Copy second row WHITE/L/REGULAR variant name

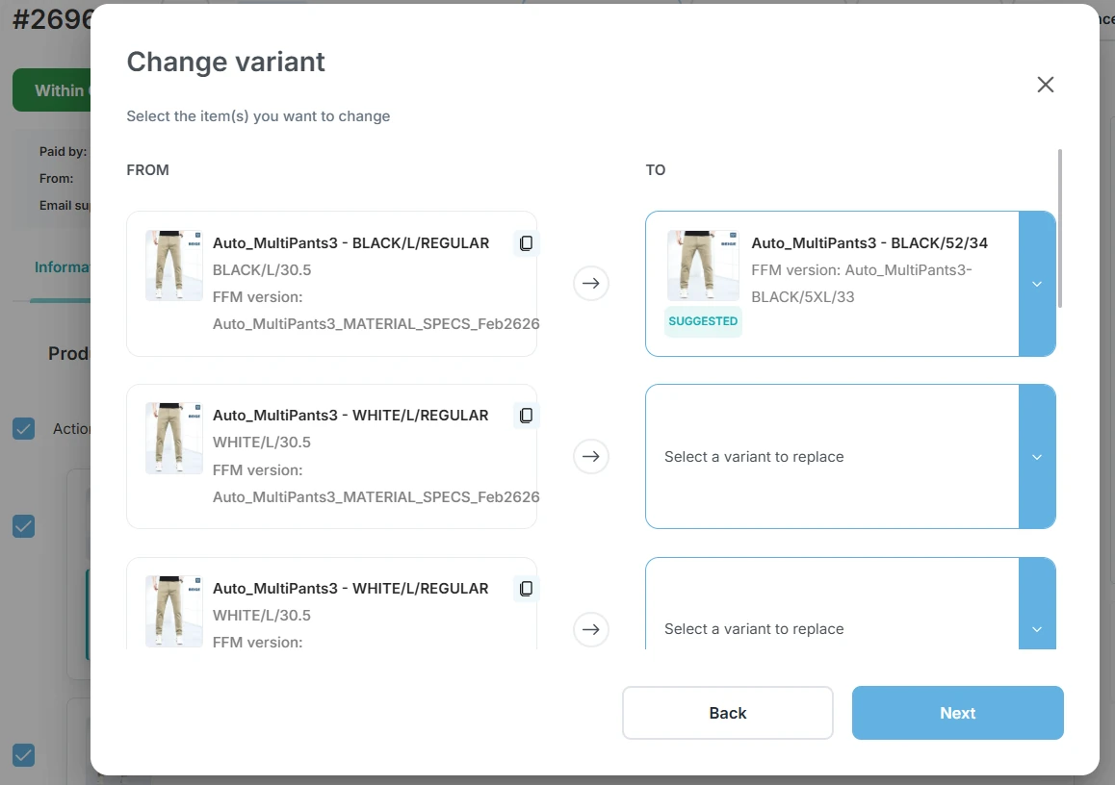pos(526,416)
